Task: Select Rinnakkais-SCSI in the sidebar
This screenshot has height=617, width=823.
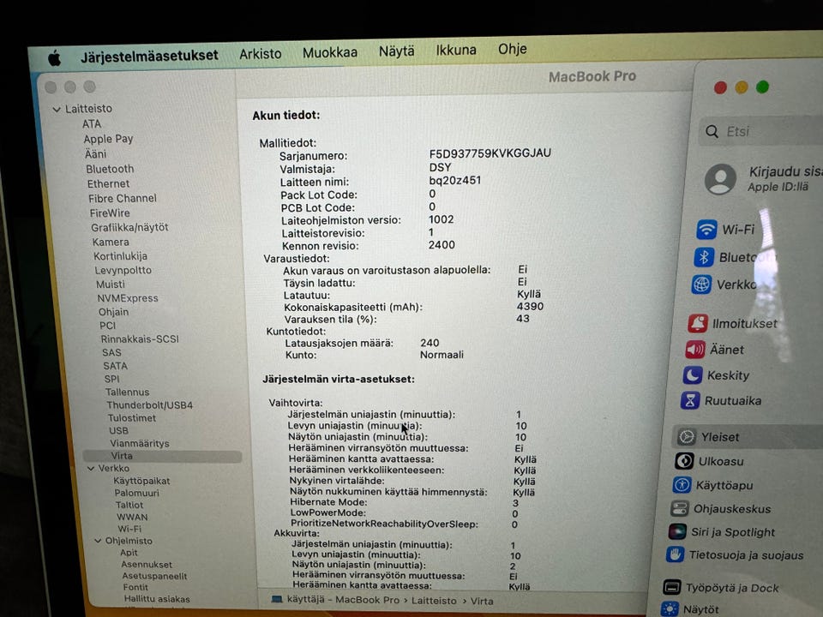Action: point(140,339)
